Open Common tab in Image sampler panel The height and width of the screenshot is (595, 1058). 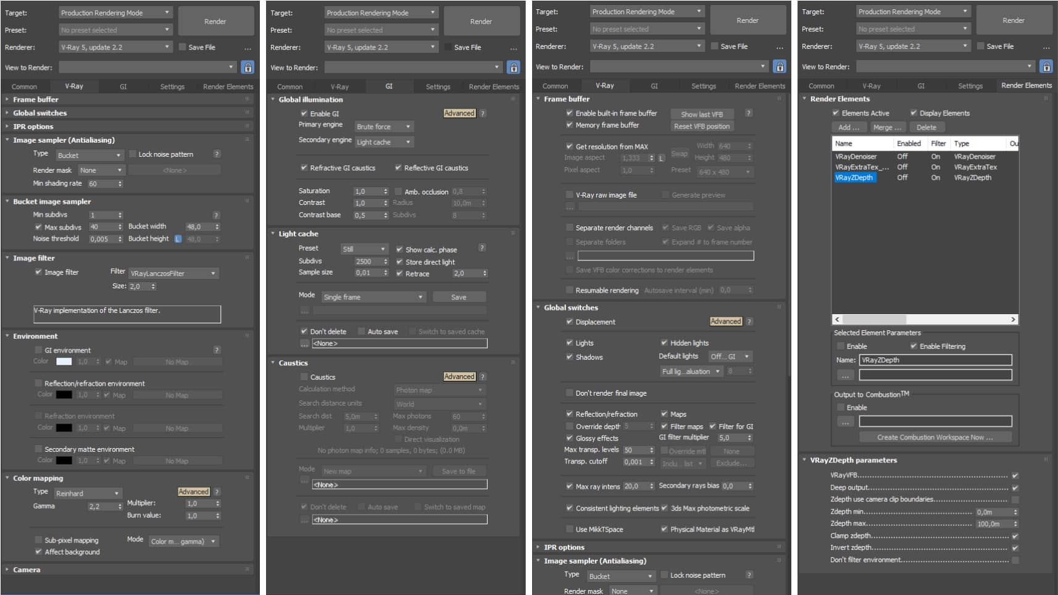click(24, 87)
